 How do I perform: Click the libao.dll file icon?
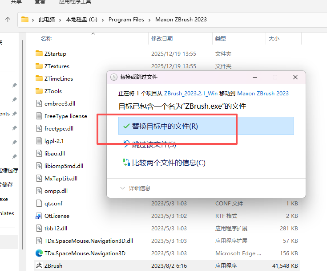pyautogui.click(x=39, y=153)
